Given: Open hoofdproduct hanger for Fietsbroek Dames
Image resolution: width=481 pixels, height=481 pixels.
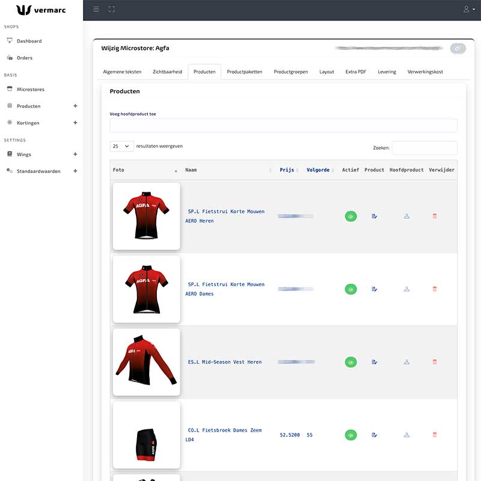Looking at the screenshot, I should pos(407,435).
